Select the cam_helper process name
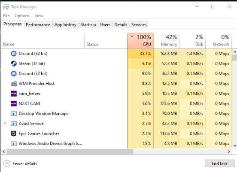Screen dimensions: 237x172 30,94
